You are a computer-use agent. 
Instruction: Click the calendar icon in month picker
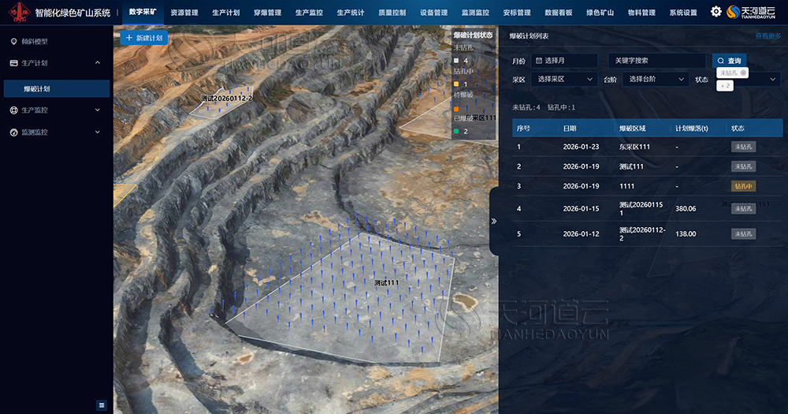pos(539,61)
